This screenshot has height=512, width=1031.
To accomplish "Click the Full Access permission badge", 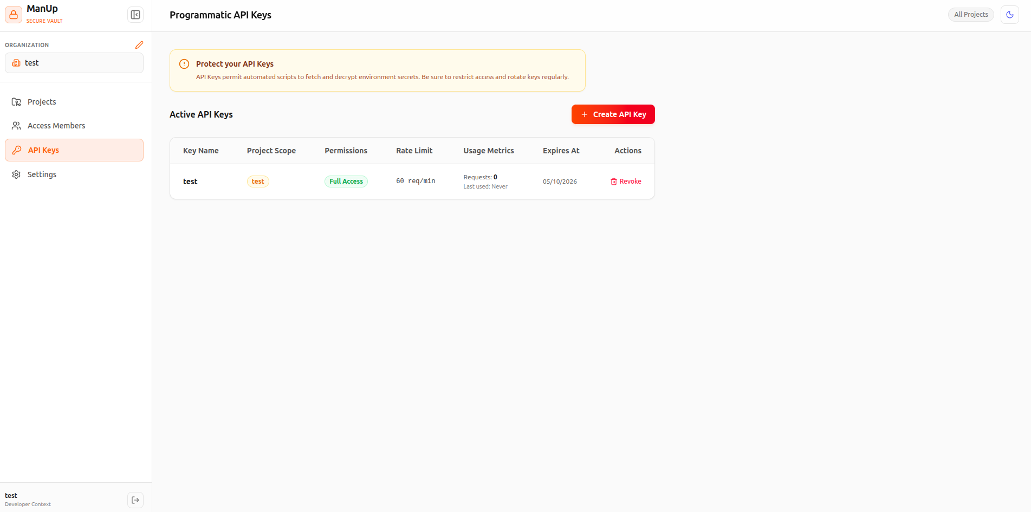I will (x=346, y=182).
